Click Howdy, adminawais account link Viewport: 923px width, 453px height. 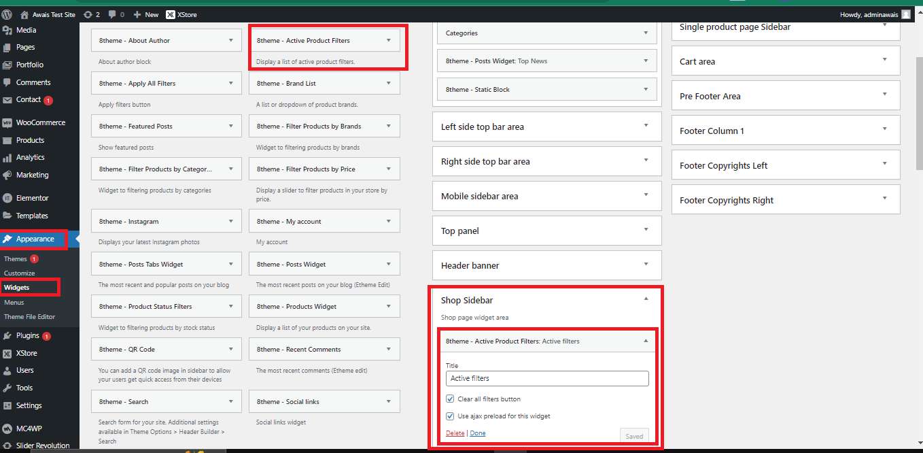869,14
